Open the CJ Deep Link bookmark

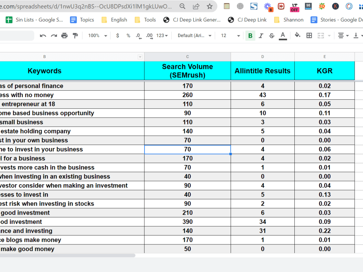pos(247,20)
